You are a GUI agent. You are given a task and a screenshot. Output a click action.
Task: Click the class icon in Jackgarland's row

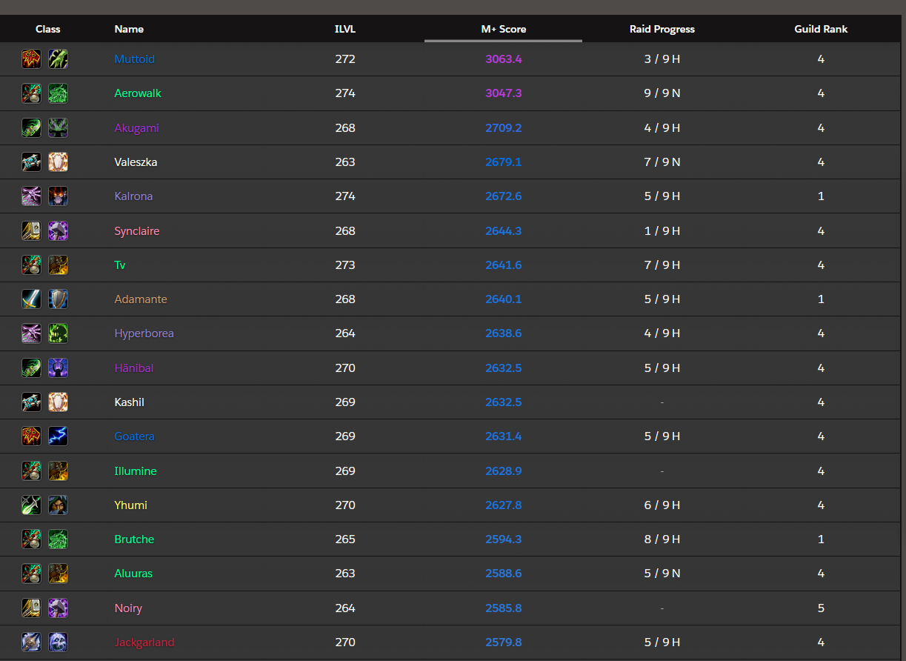click(31, 642)
